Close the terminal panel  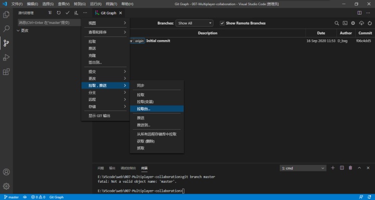[x=368, y=168]
